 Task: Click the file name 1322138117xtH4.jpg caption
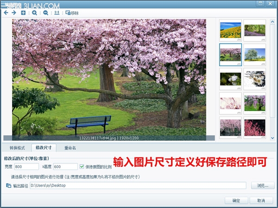(97, 138)
